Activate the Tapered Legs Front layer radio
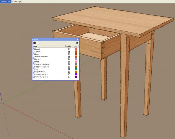This screenshot has width=175, height=139. pyautogui.click(x=34, y=64)
